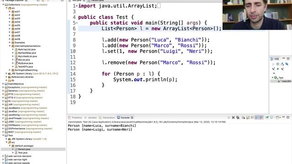Select MyQueue.java file

(x=26, y=63)
